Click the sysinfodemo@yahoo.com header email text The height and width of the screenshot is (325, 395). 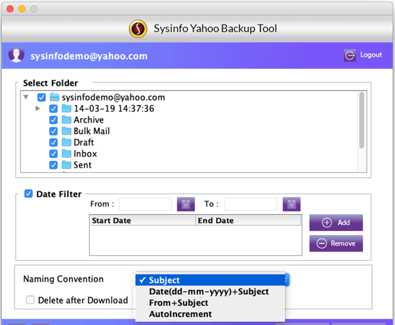(x=89, y=56)
